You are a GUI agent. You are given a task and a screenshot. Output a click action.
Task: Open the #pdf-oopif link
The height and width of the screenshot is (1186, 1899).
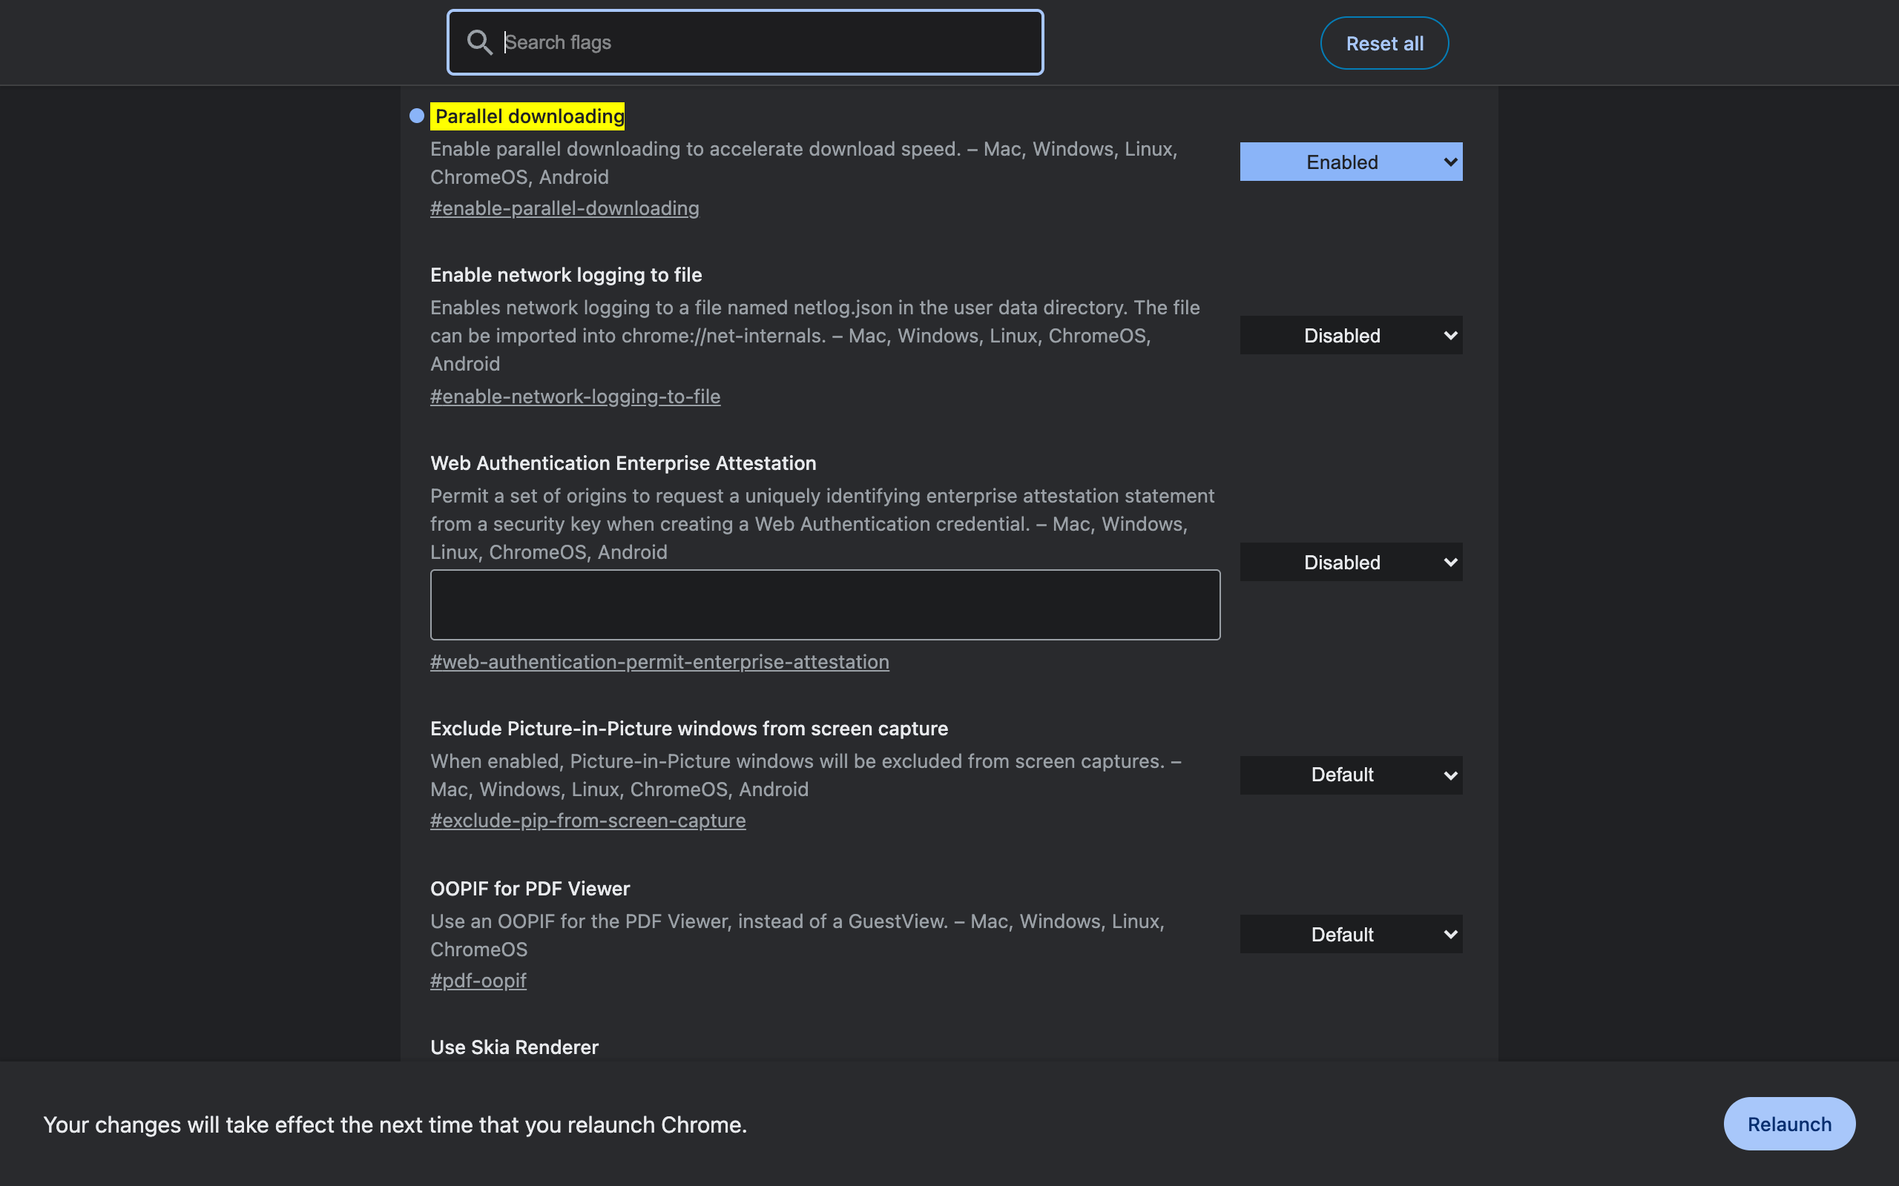click(x=478, y=981)
